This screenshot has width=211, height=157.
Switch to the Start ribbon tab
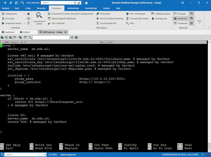(x=17, y=8)
